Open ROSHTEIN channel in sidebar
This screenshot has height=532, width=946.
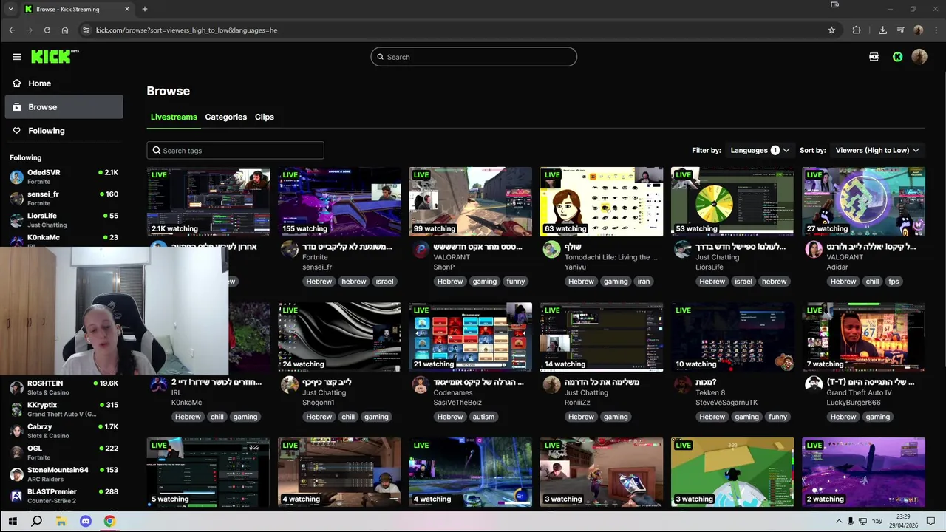tap(63, 387)
